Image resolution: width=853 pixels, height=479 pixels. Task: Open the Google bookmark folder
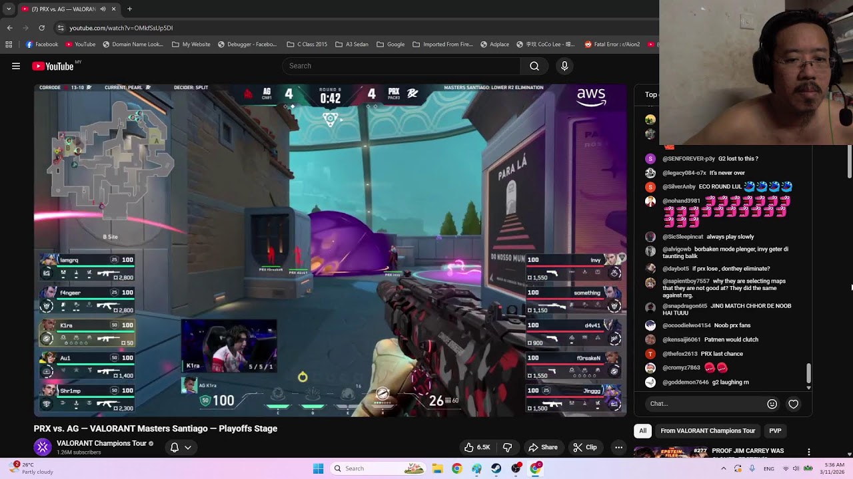[x=391, y=45]
